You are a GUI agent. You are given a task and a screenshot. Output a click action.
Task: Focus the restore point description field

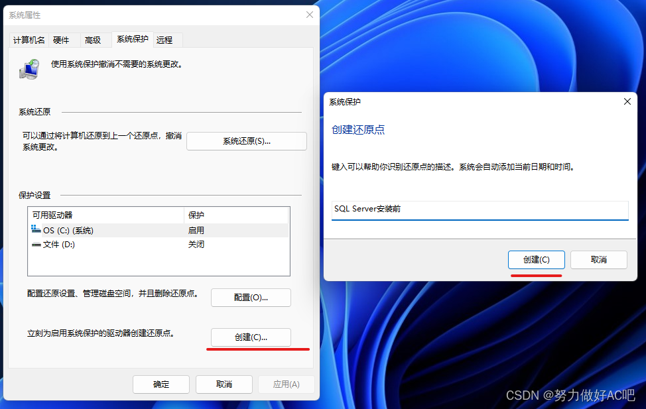coord(480,210)
